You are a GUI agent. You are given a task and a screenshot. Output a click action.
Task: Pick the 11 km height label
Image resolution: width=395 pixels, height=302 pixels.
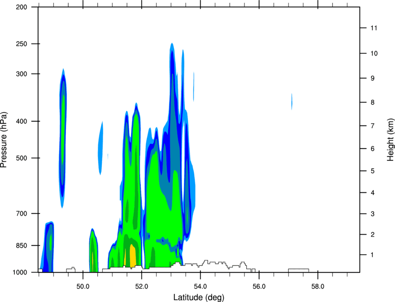[x=374, y=28]
